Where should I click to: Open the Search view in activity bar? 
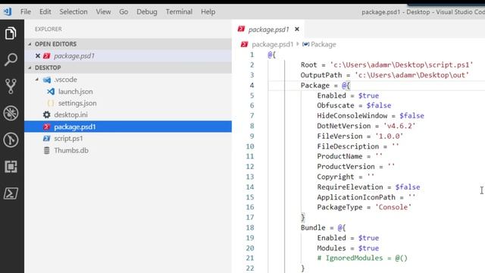pos(11,59)
